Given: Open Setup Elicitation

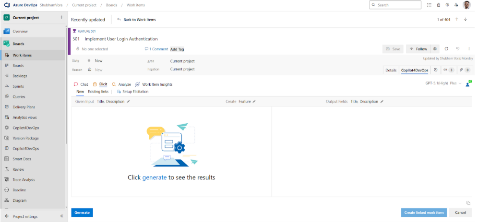Looking at the screenshot, I should [132, 92].
